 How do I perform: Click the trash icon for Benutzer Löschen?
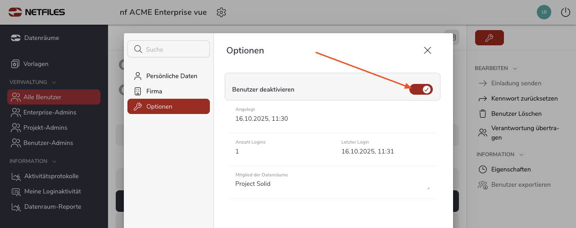pyautogui.click(x=483, y=114)
